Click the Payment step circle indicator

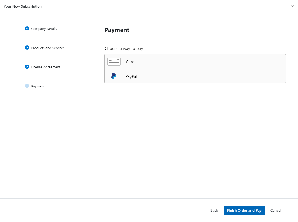pos(27,86)
